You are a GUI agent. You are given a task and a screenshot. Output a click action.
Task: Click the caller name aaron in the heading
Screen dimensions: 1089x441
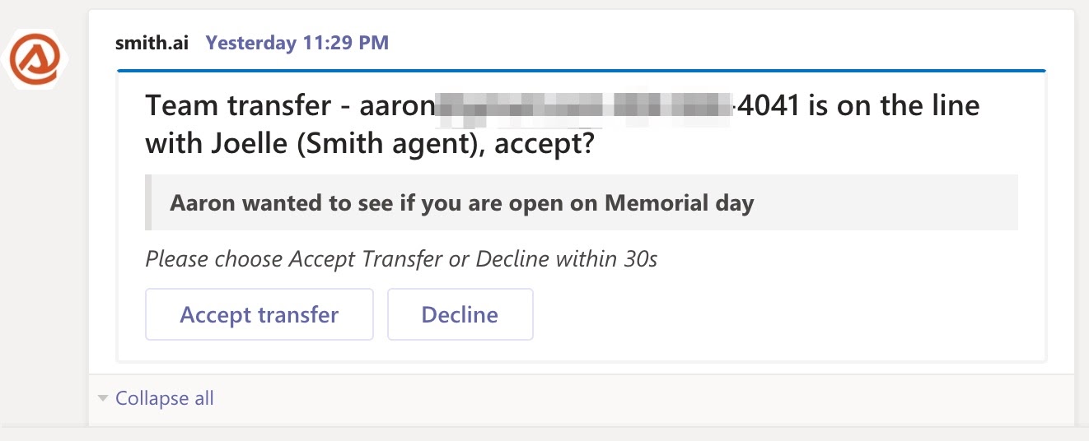point(397,107)
